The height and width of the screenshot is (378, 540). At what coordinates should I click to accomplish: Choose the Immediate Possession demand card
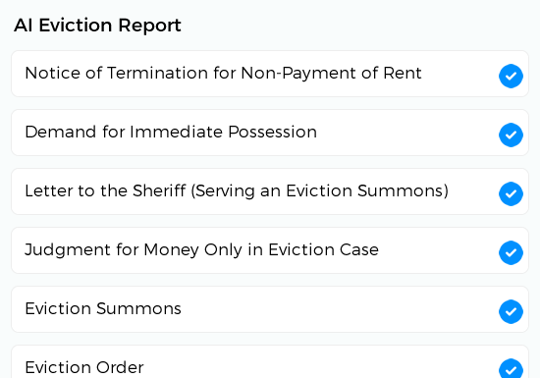click(270, 133)
